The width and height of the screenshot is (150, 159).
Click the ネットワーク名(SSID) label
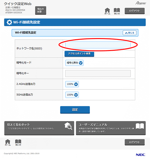coord(29,49)
